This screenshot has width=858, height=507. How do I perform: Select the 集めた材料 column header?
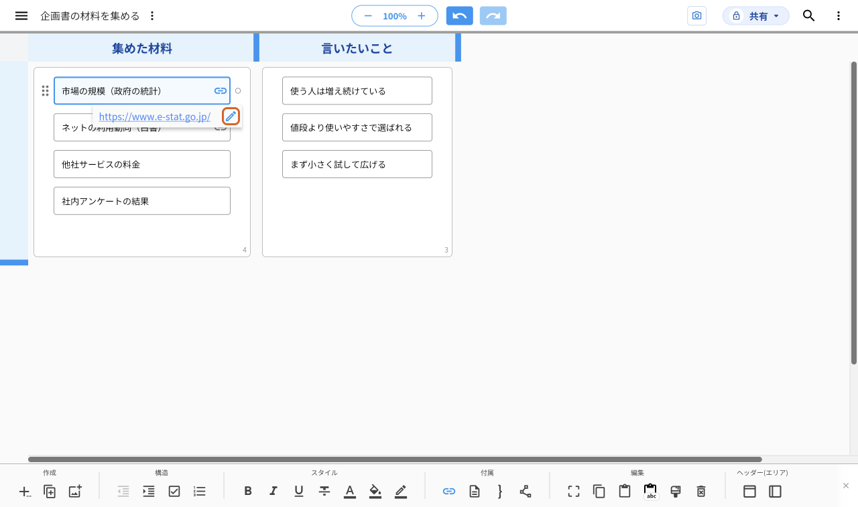pos(142,48)
